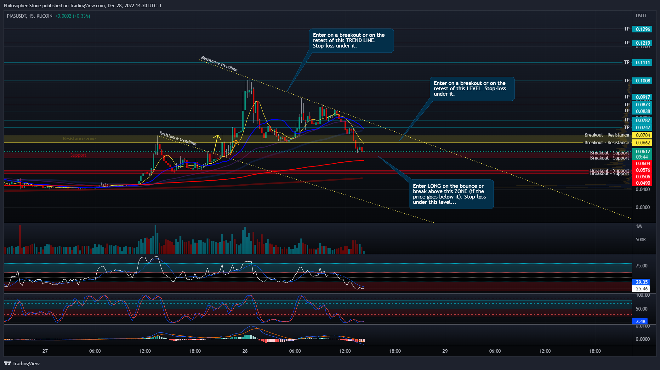The height and width of the screenshot is (370, 660).
Task: Click the 0.0787 TP price label
Action: (643, 121)
